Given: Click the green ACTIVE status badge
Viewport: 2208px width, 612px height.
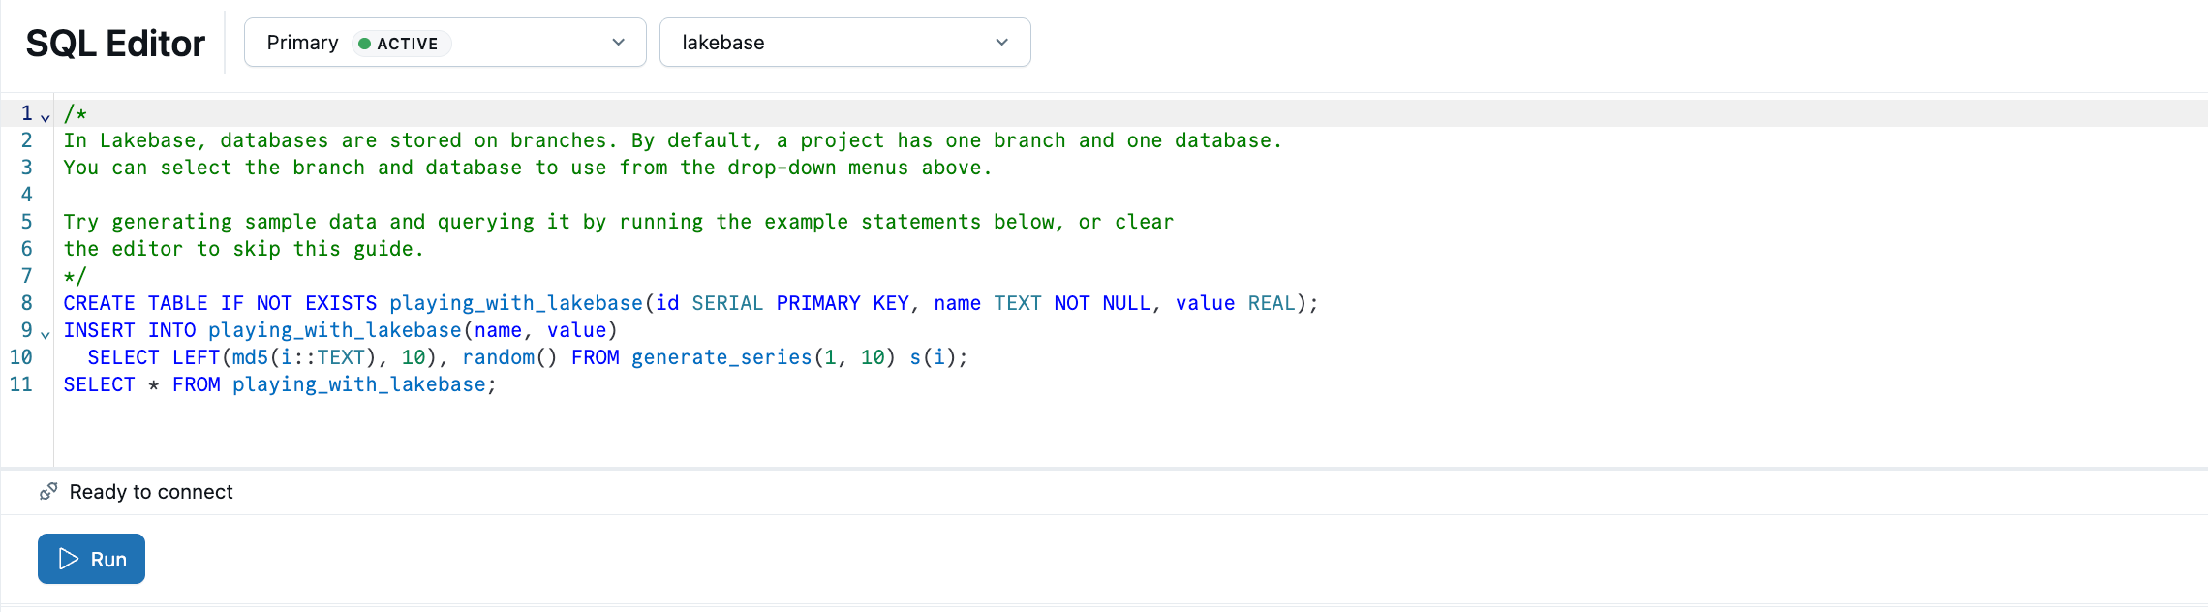Looking at the screenshot, I should pos(400,44).
